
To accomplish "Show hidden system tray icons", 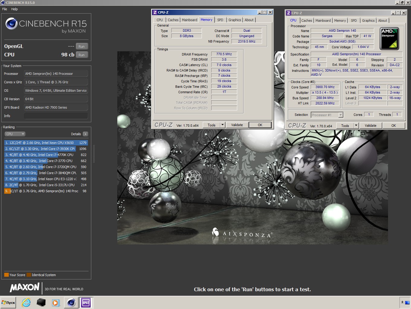I will pos(402,302).
